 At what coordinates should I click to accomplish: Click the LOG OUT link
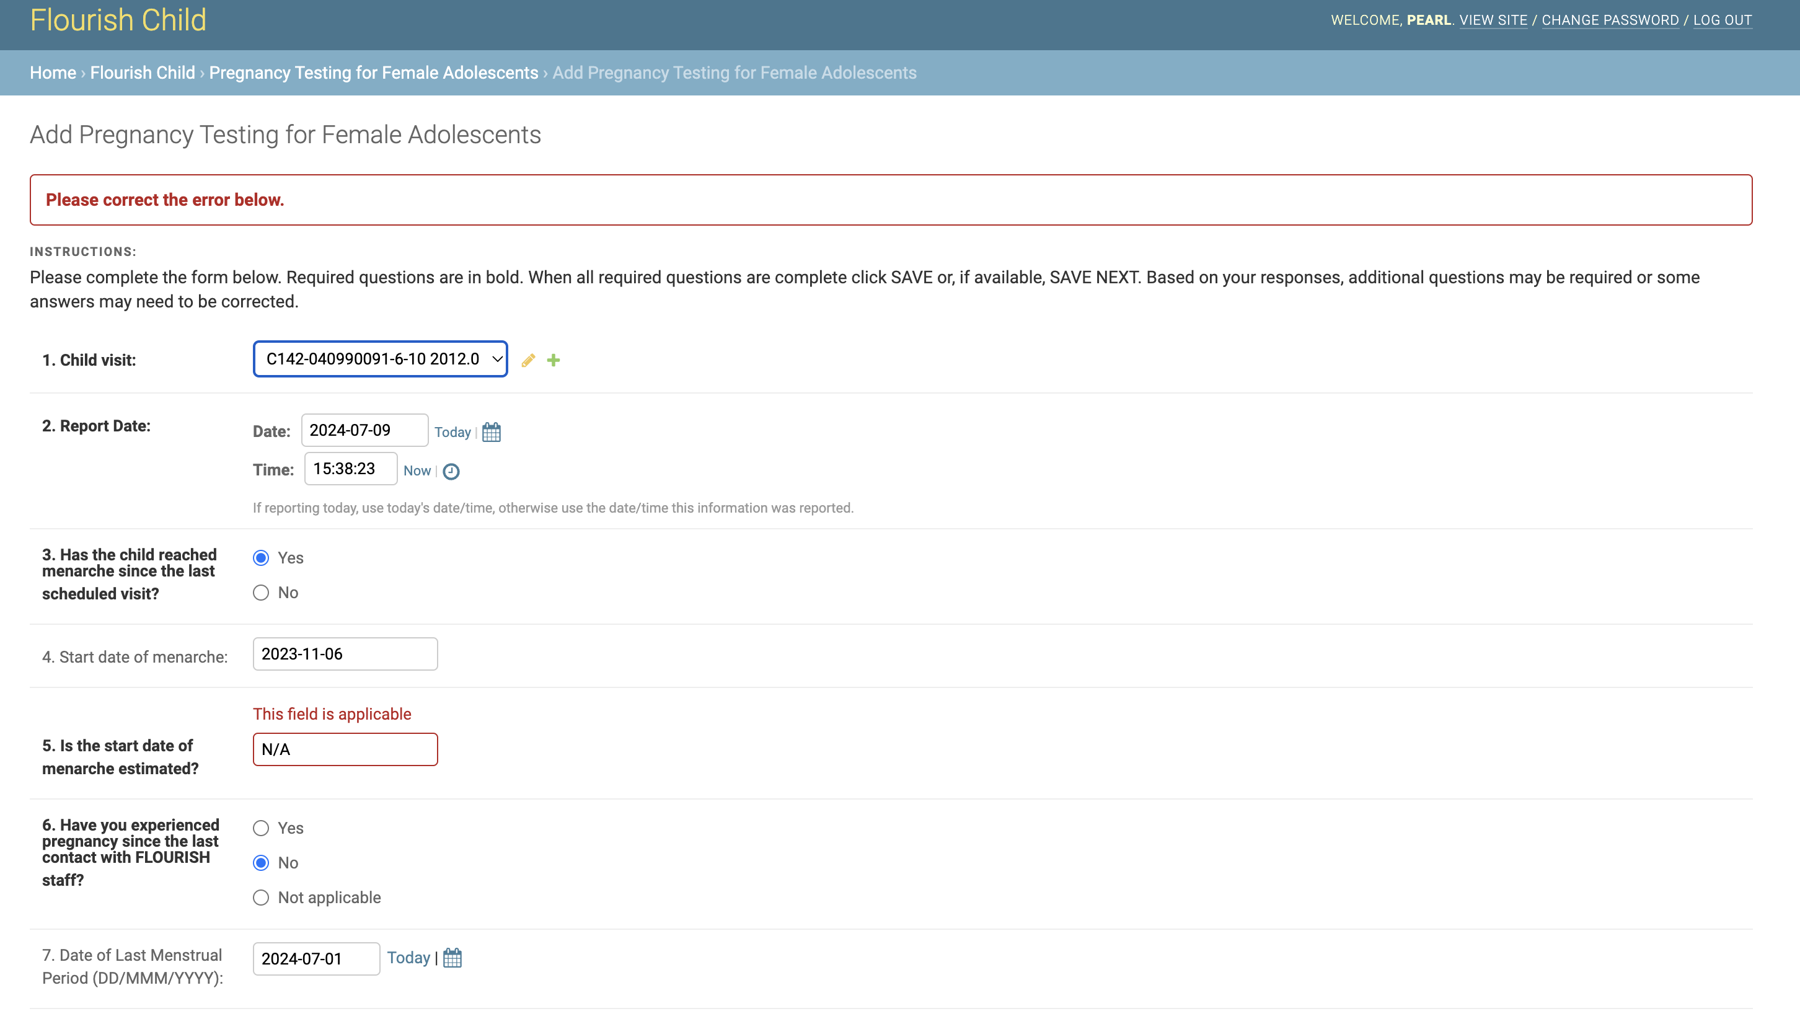click(1723, 20)
